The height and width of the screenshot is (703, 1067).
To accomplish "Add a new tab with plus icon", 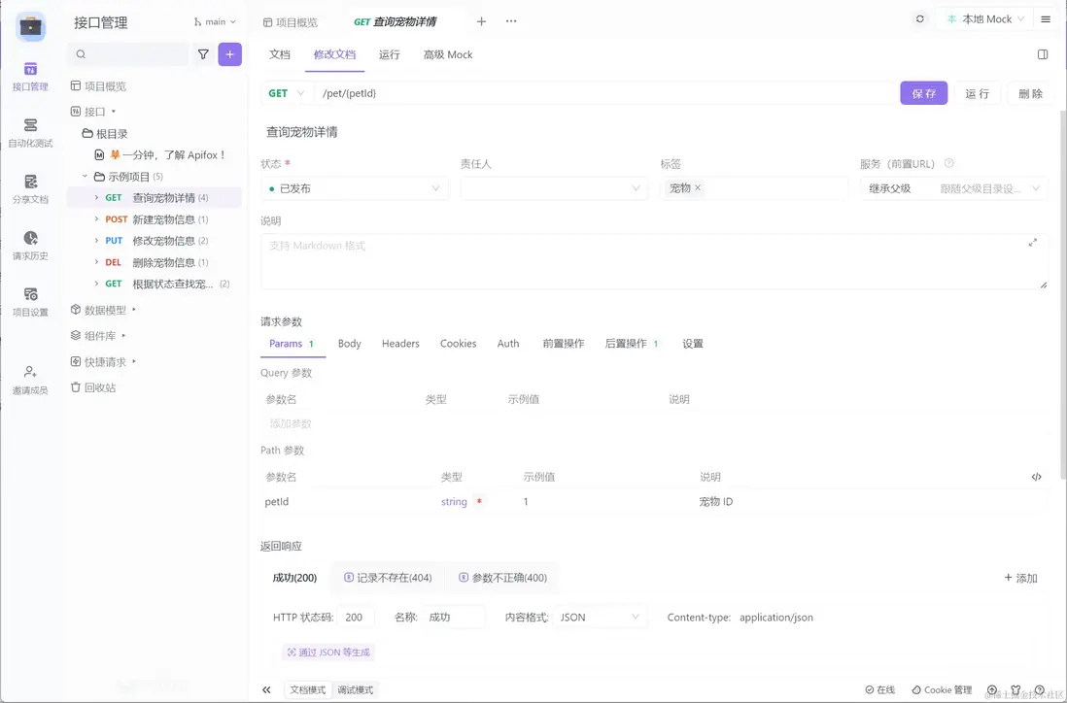I will pos(481,21).
